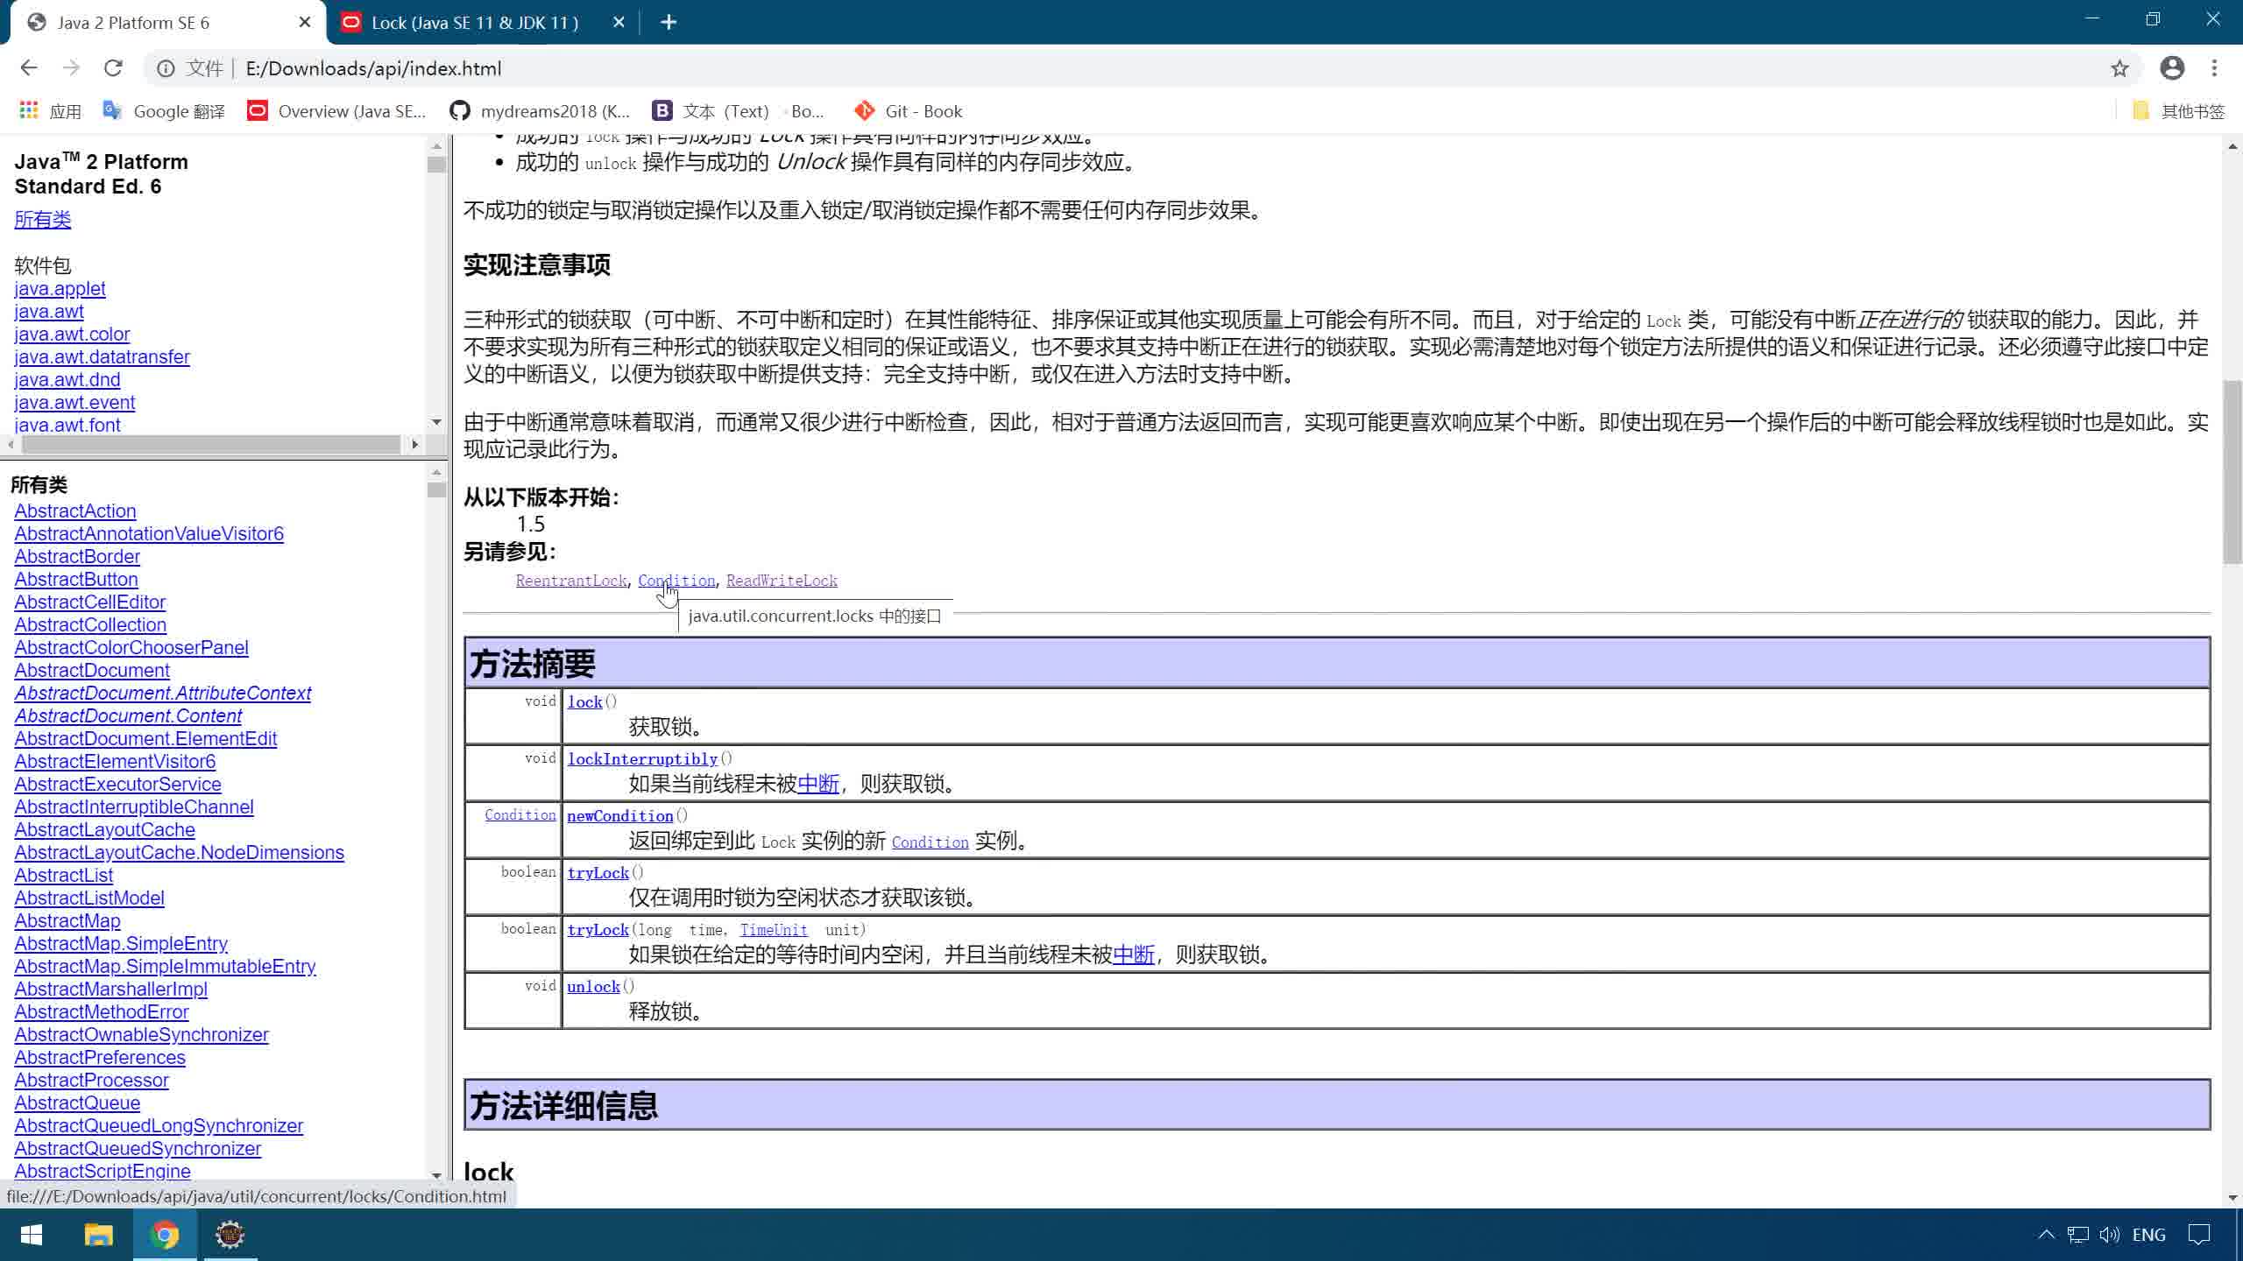Close the Lock (Java SE 11) tab
Image resolution: width=2243 pixels, height=1261 pixels.
(x=619, y=23)
